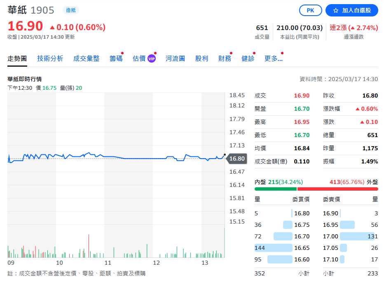Click the 最低 16.70 value
This screenshot has height=282, width=384.
[x=302, y=135]
